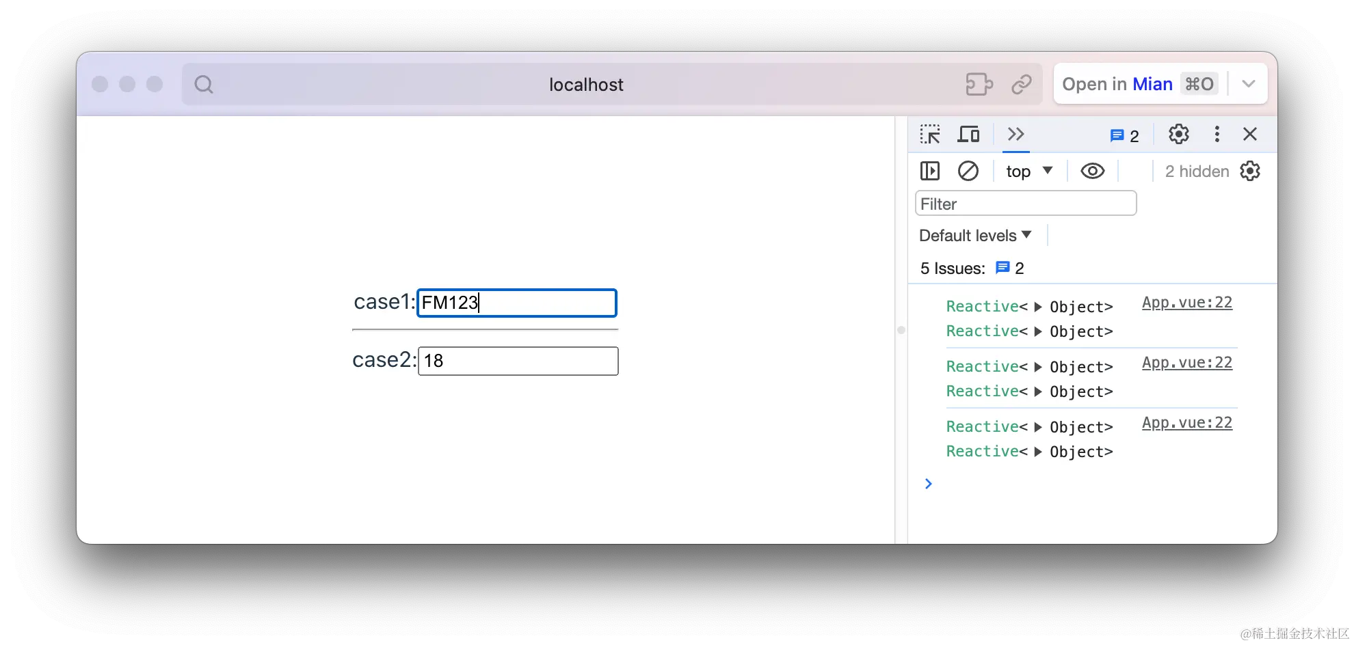Create a live expression with eye icon
Viewport: 1354px width, 645px height.
tap(1093, 171)
